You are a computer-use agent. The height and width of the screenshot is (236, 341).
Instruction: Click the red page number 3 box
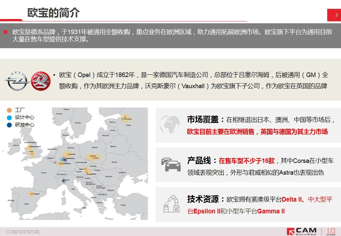tap(334, 15)
